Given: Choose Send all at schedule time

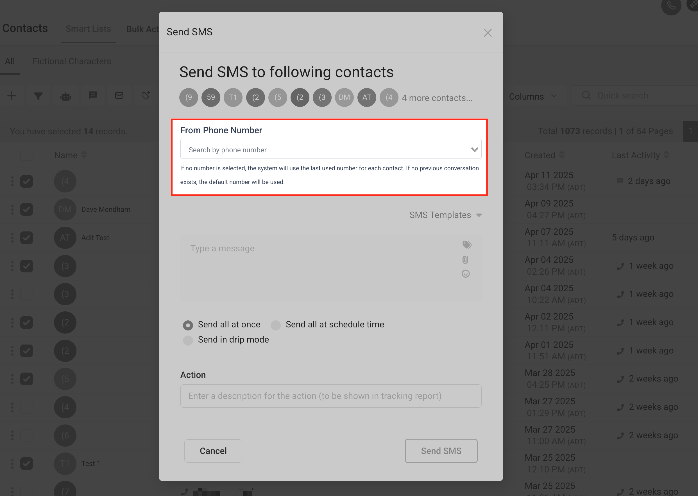Looking at the screenshot, I should pos(276,325).
